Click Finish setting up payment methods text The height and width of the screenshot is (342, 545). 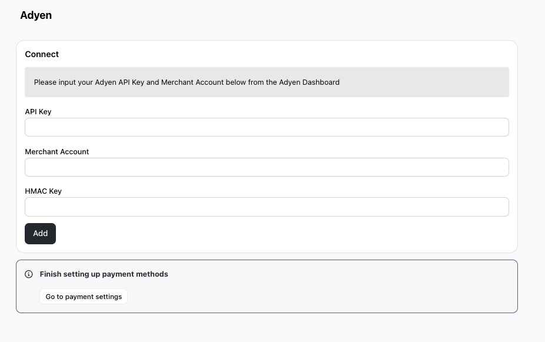[x=104, y=274]
